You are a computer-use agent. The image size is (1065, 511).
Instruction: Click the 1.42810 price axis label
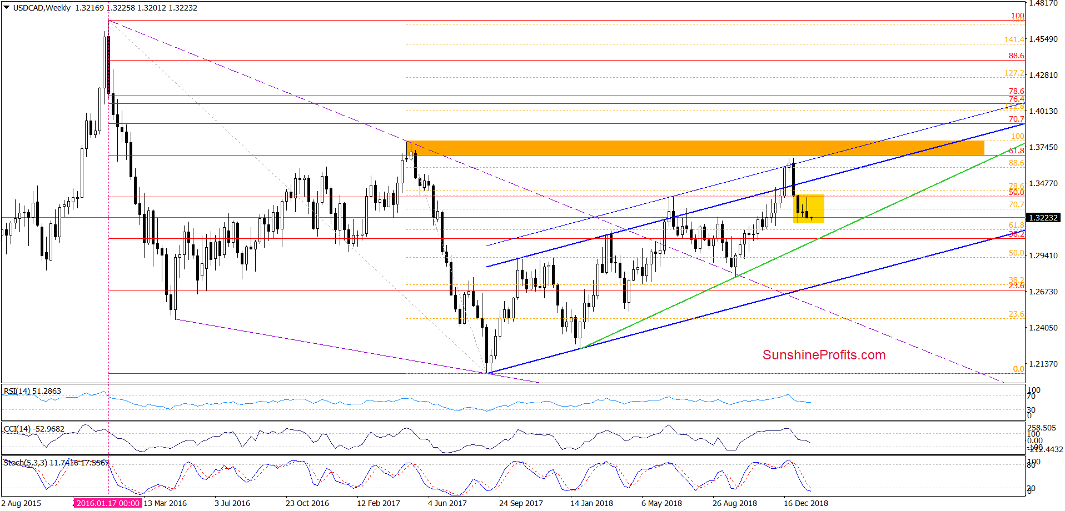point(1043,75)
